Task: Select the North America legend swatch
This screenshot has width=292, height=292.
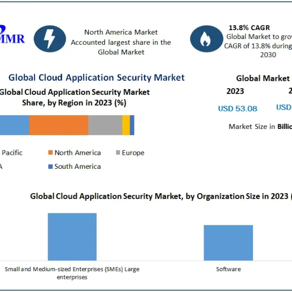Action: coord(51,152)
